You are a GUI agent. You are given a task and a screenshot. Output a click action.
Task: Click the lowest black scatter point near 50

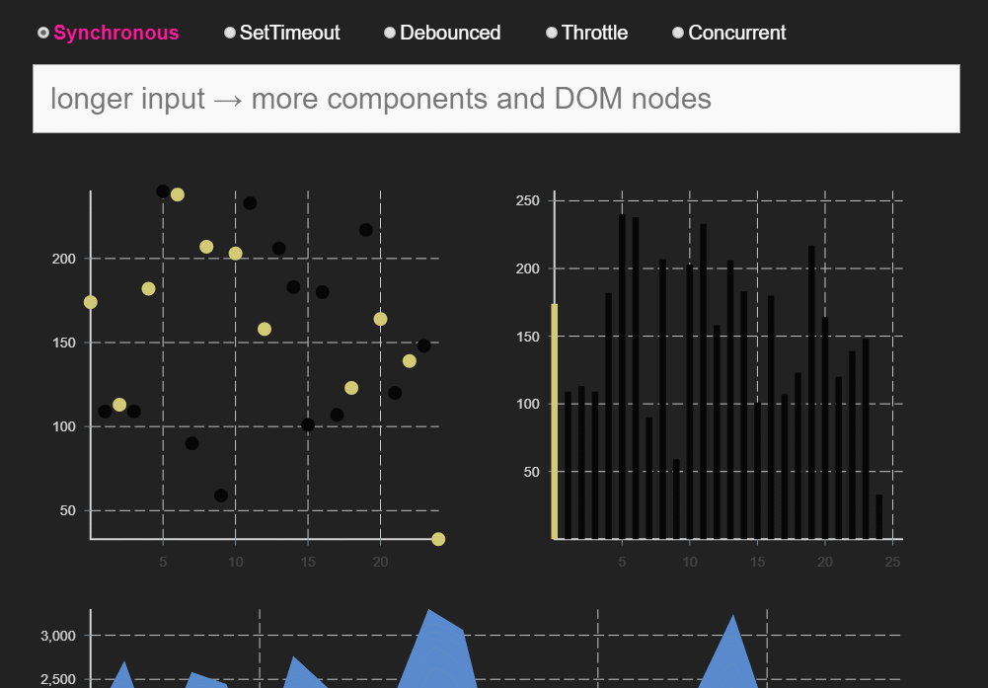[220, 496]
